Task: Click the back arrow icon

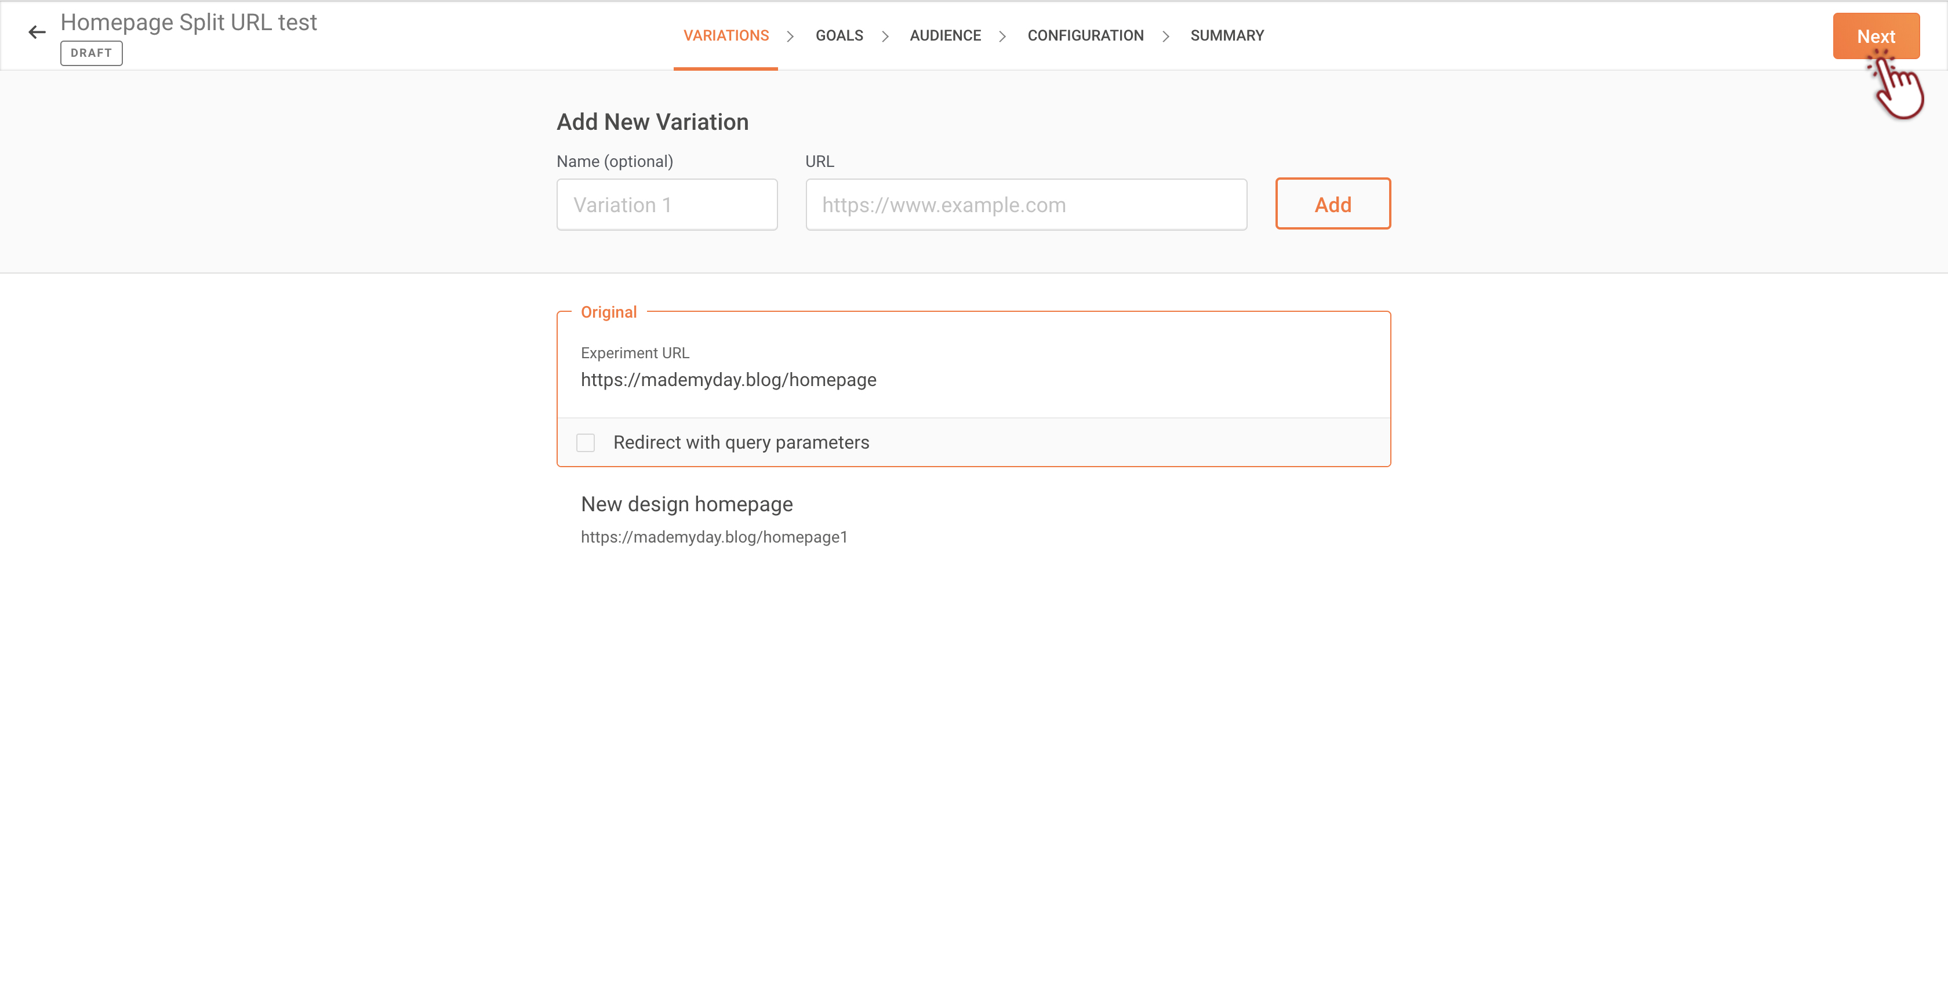Action: [37, 32]
